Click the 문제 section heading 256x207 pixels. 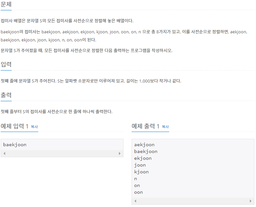[6, 4]
